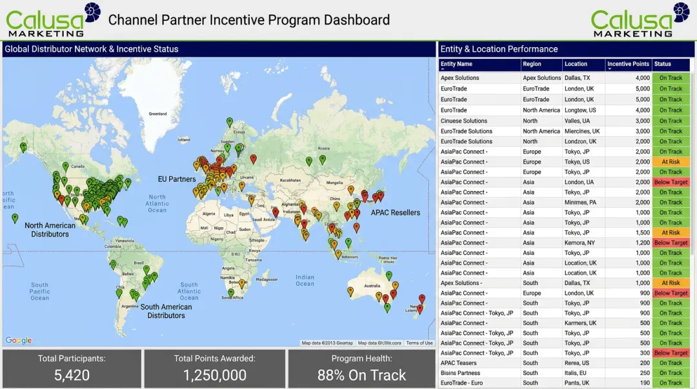Select the green pin in South Africa
The width and height of the screenshot is (697, 389).
230,293
